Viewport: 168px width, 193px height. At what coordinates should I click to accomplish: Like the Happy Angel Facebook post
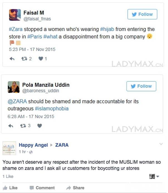(x=10, y=188)
